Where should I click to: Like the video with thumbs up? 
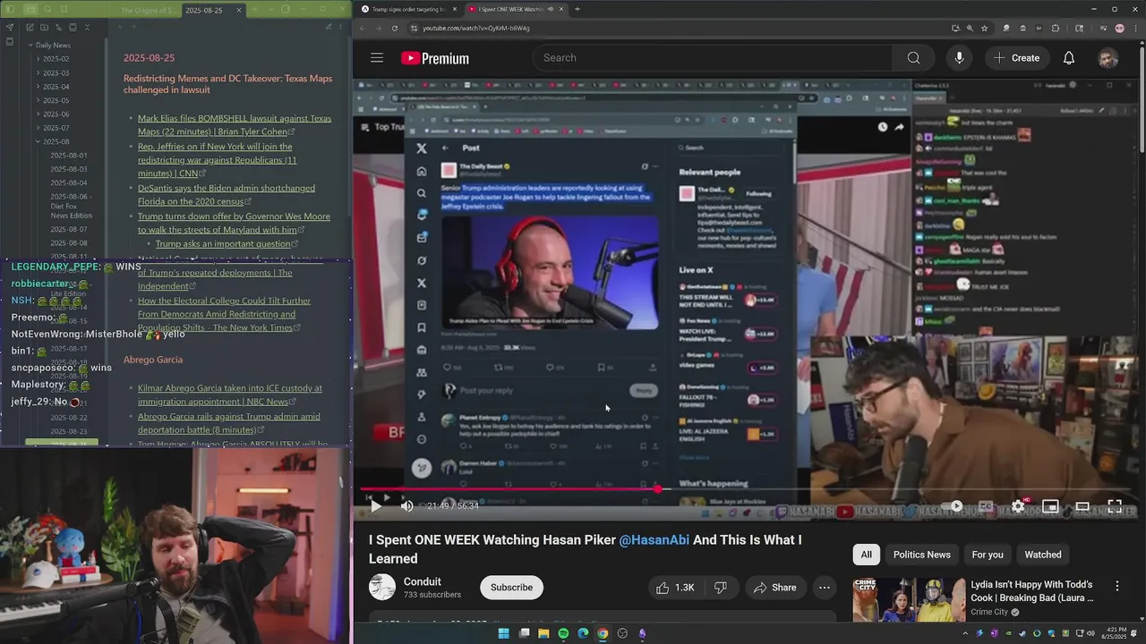(675, 588)
